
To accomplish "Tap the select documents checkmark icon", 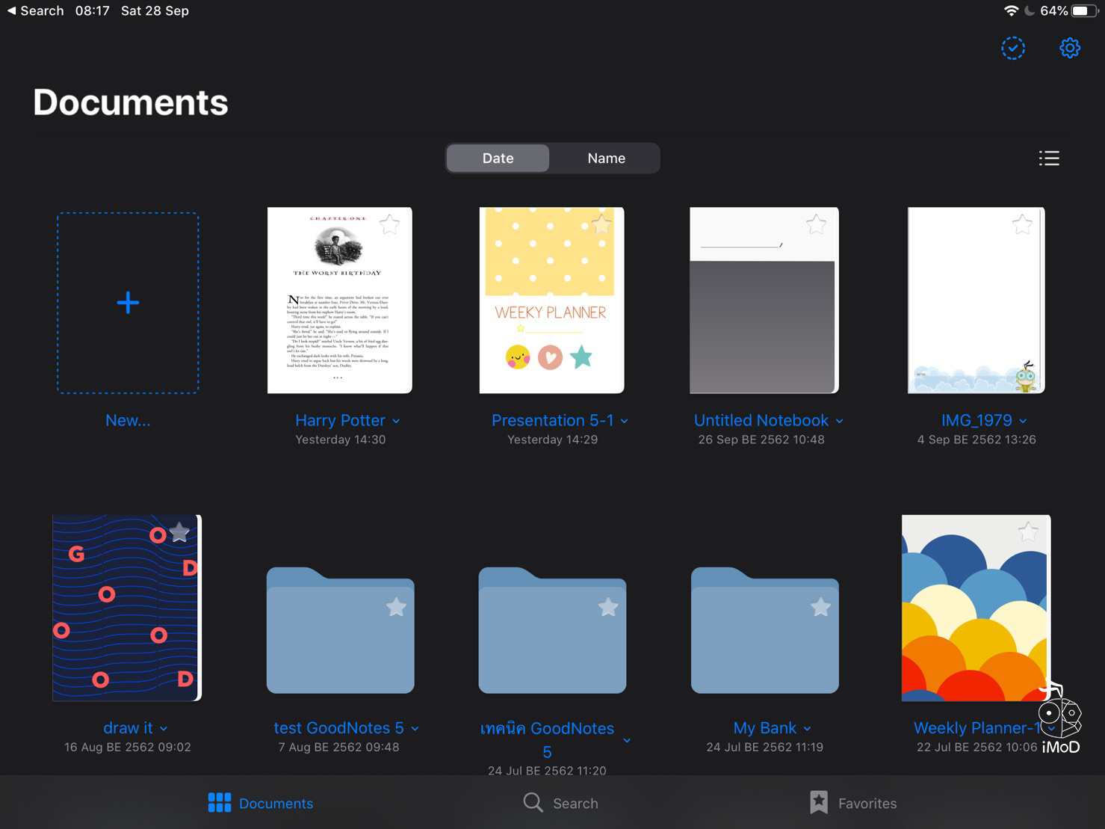I will 1012,49.
